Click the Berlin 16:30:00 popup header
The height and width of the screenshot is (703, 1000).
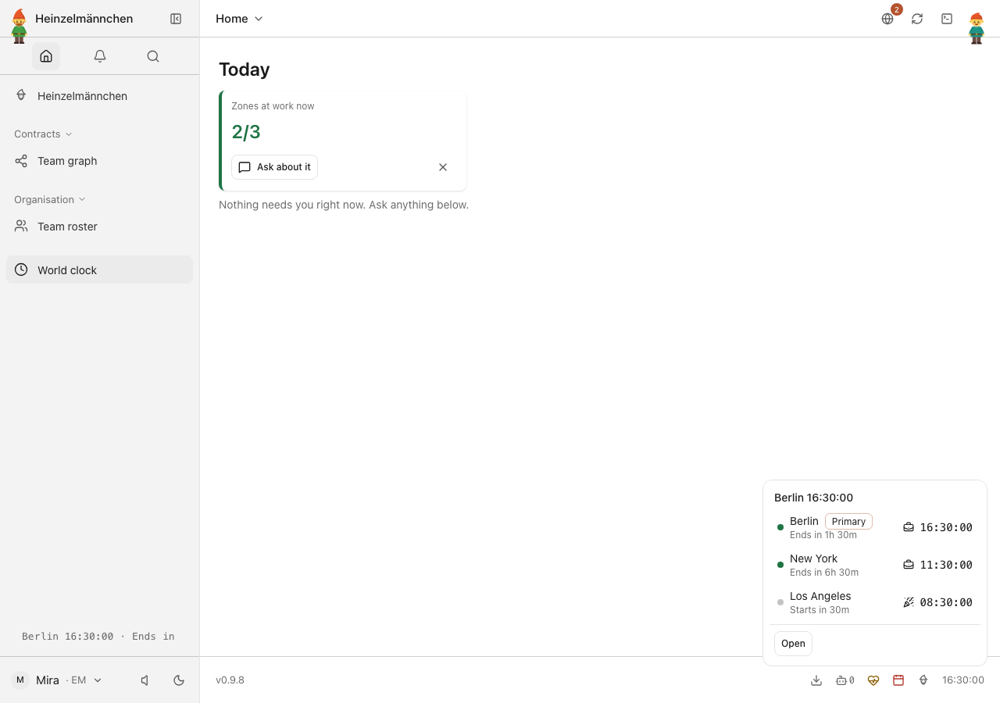813,498
